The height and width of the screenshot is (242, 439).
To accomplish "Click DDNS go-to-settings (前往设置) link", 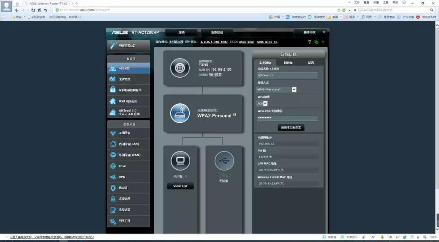I will coord(215,75).
